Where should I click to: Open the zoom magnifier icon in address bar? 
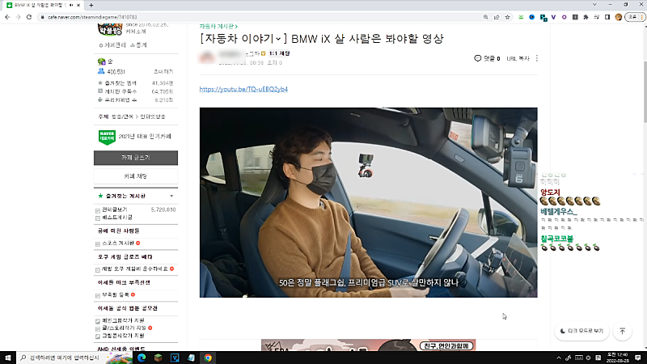coord(486,17)
